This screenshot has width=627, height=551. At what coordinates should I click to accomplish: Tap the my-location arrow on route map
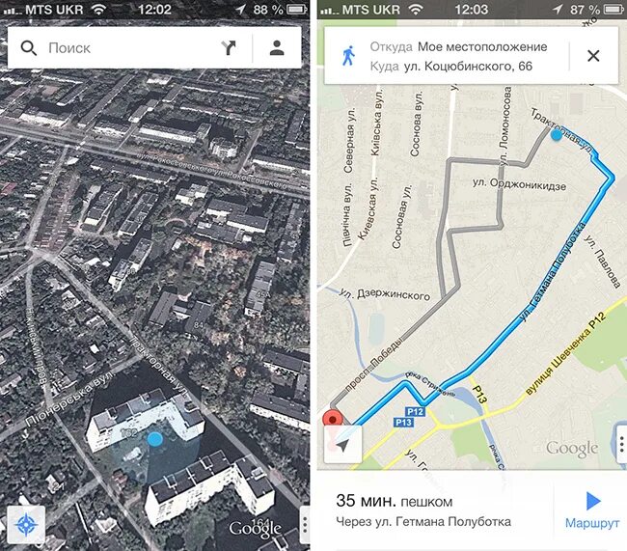342,444
